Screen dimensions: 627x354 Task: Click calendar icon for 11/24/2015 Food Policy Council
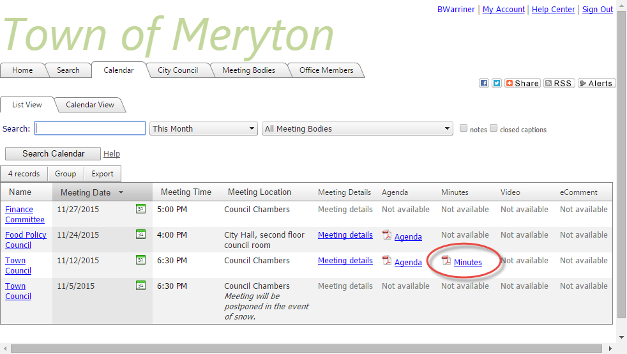click(140, 234)
